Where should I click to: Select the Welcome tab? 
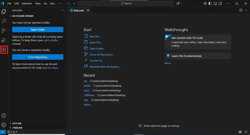(x=78, y=11)
